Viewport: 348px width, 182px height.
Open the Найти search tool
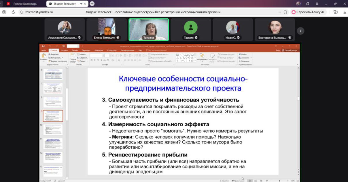tap(243, 54)
